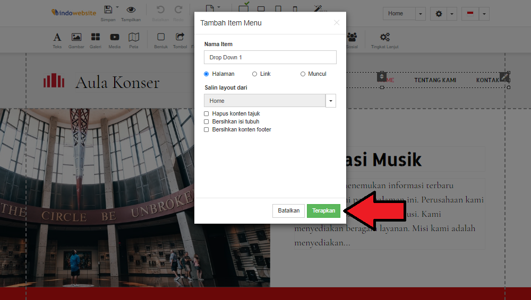531x300 pixels.
Task: Click the Indonesian flag language button
Action: (470, 14)
